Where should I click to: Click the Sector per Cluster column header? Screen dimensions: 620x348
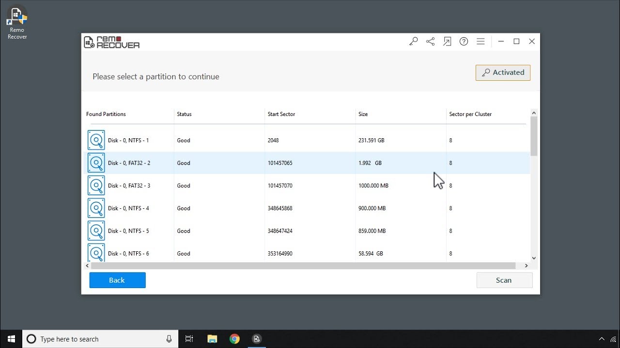[x=470, y=114]
